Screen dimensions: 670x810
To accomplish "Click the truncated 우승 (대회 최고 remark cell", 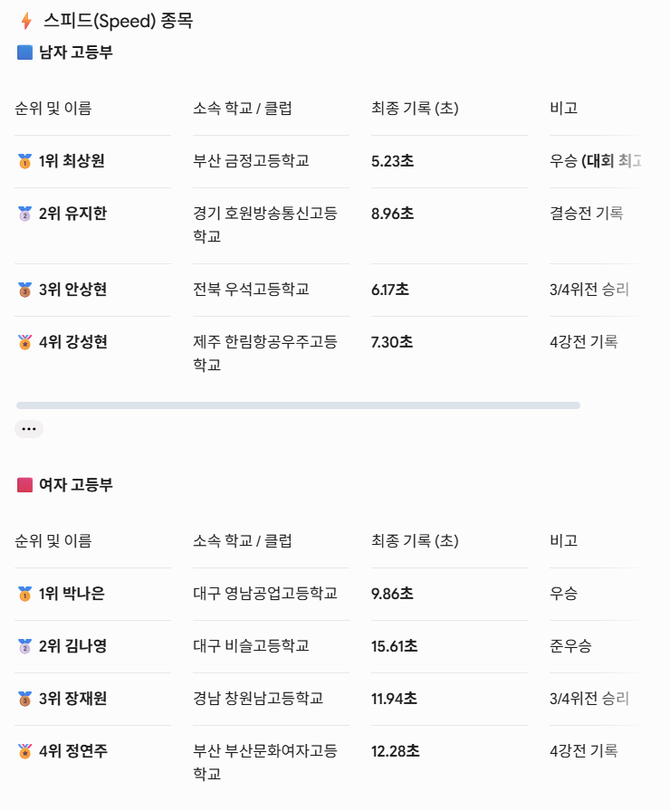I will pos(595,161).
